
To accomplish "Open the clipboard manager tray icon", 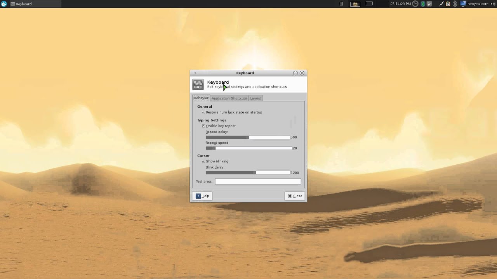I will (x=448, y=4).
